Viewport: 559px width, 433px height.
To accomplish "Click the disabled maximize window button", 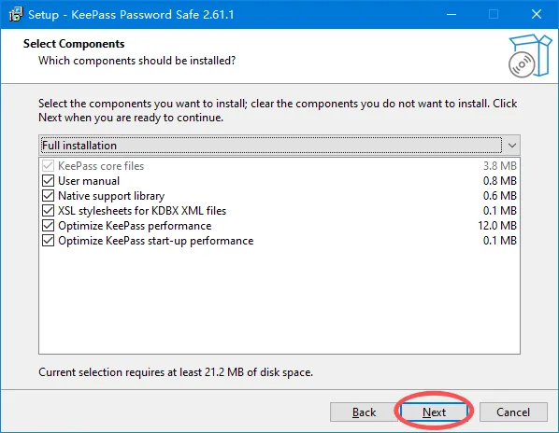I will click(x=494, y=15).
